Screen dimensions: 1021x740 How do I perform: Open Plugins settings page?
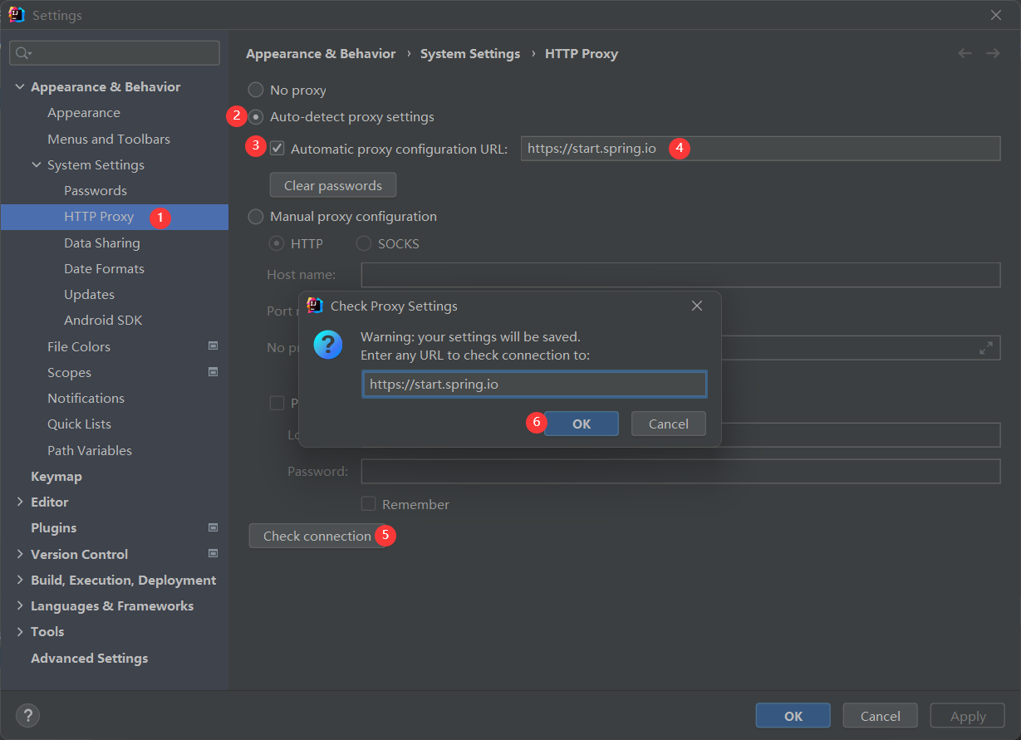coord(53,527)
